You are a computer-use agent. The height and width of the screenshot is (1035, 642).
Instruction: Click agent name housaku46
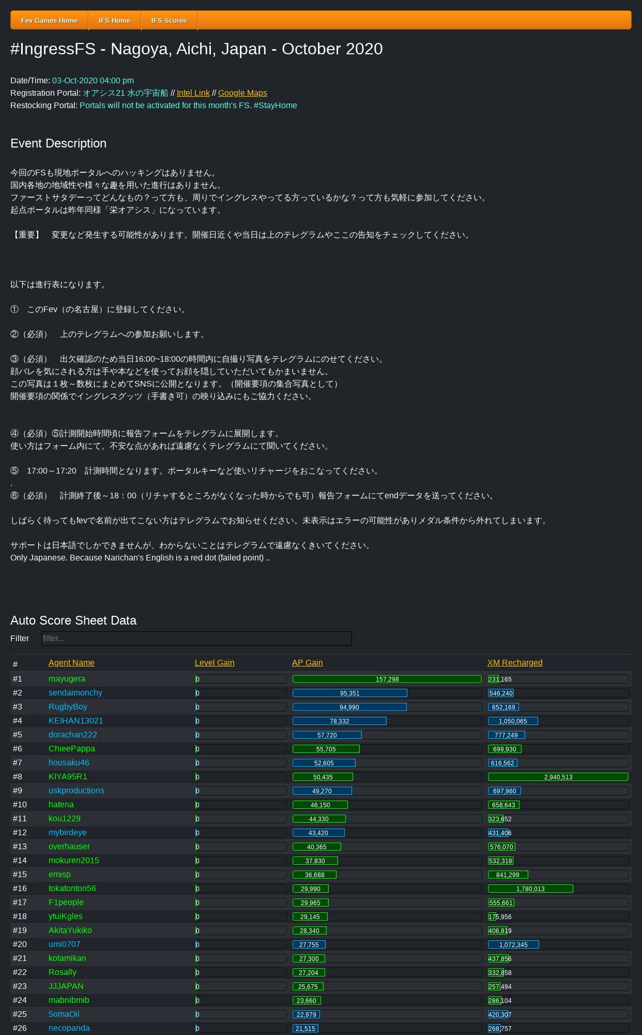pos(69,763)
